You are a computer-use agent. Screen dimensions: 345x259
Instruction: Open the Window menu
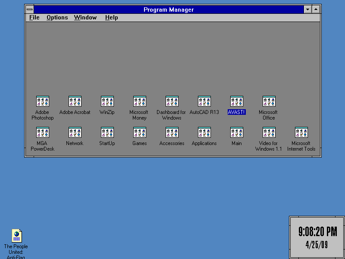(x=85, y=18)
